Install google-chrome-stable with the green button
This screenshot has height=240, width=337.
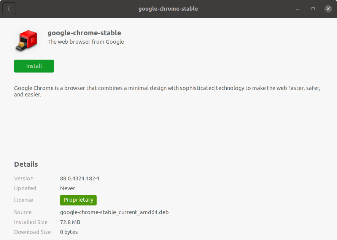click(x=34, y=66)
